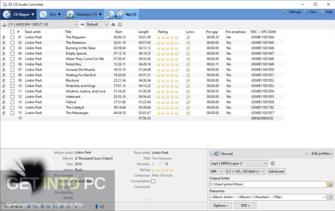Open the Q3 145...185 kbit/s quality dropdown

click(245, 171)
